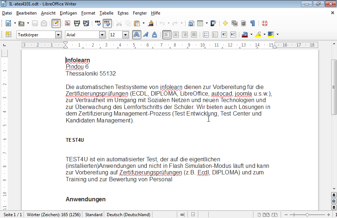Open highlighting color dropdown arrow

(265, 35)
